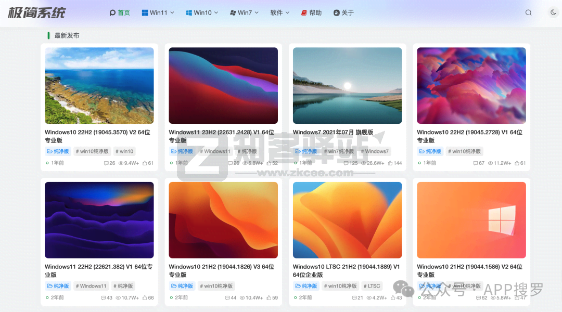Screen dimensions: 562x312
Task: Click the #Windows11 tag on the Windows11 22H2 card
Action: click(x=91, y=285)
